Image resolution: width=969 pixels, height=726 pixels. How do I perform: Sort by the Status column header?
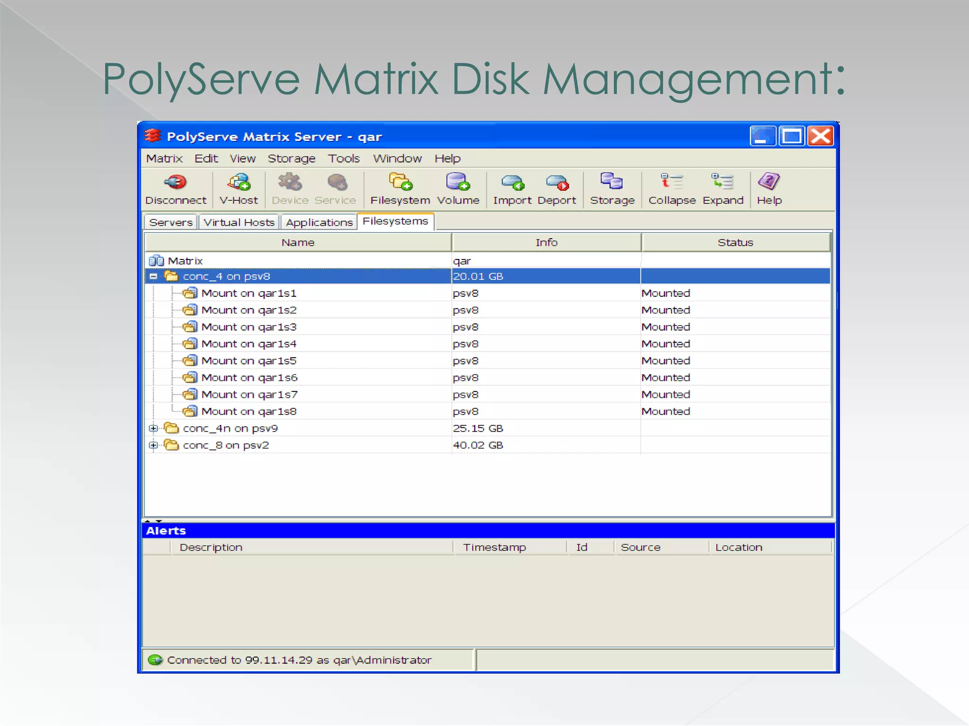736,242
